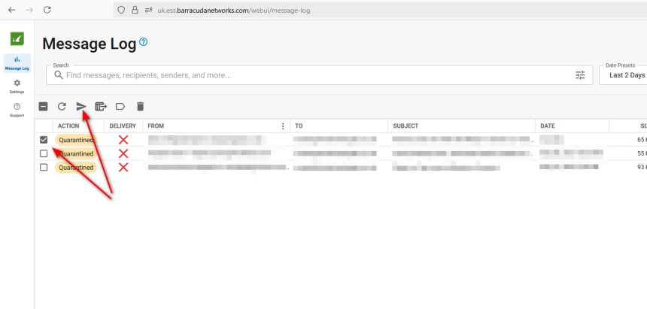Viewport: 647px width, 309px height.
Task: Open Support in the left sidebar
Action: pyautogui.click(x=17, y=110)
